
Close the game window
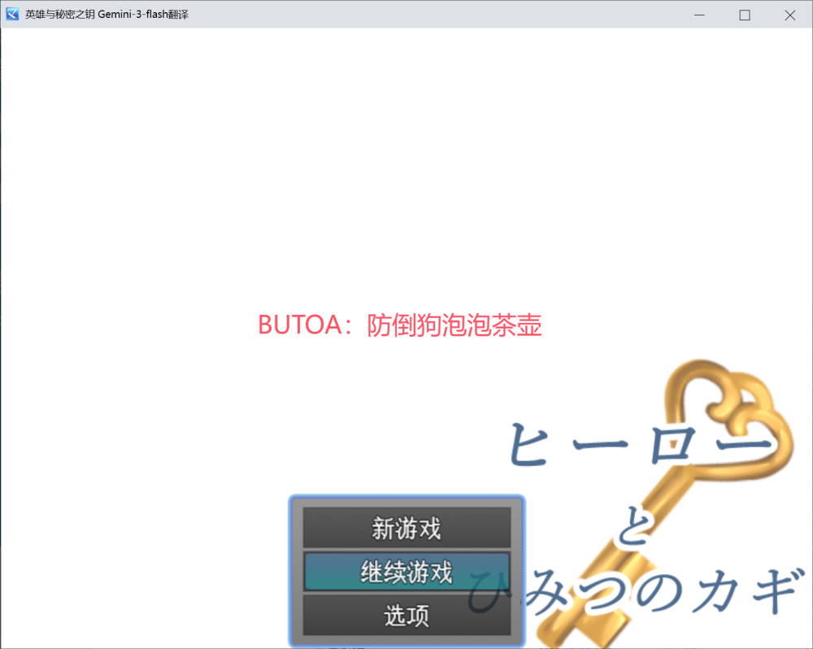click(789, 15)
